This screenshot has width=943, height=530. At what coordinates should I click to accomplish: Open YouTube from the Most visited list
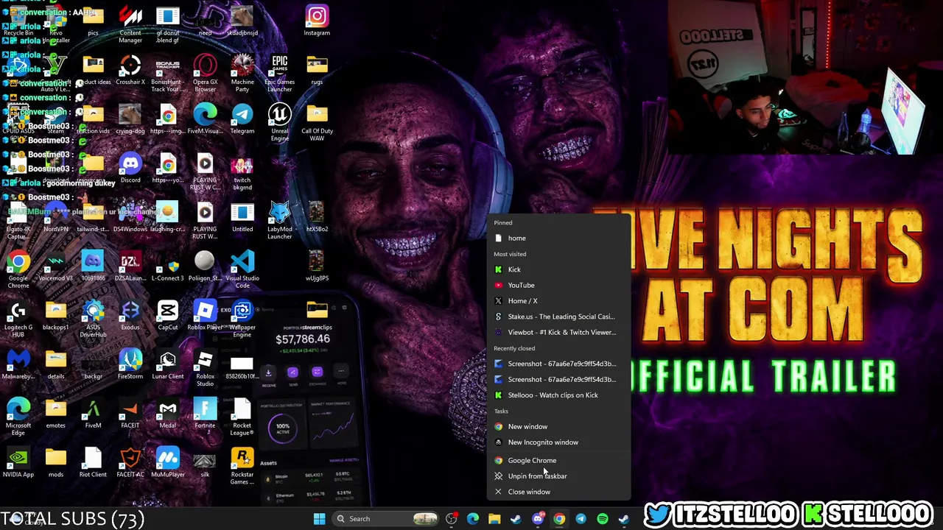click(560, 286)
